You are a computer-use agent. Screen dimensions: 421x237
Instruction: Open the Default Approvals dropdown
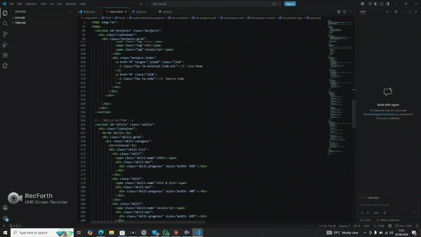(389, 220)
